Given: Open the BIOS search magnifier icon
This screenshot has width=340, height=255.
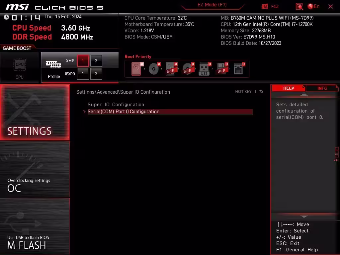Looking at the screenshot, I should 299,7.
